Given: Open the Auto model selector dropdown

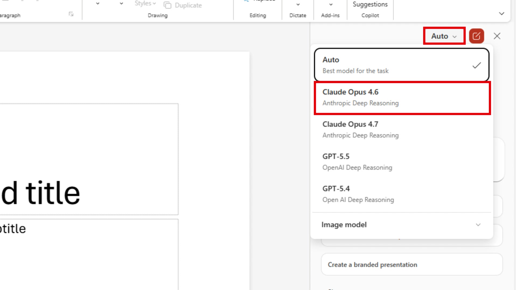Looking at the screenshot, I should point(444,36).
